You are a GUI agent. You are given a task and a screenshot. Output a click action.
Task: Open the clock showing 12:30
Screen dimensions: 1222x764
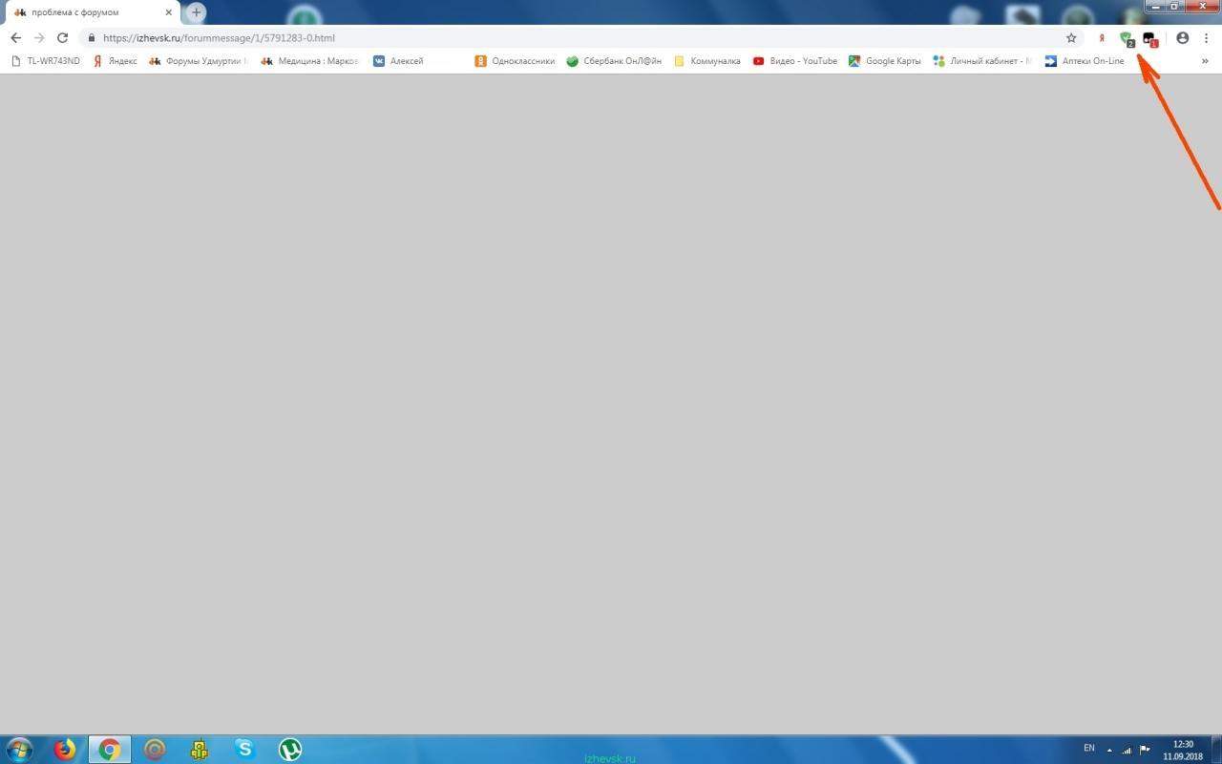1183,750
